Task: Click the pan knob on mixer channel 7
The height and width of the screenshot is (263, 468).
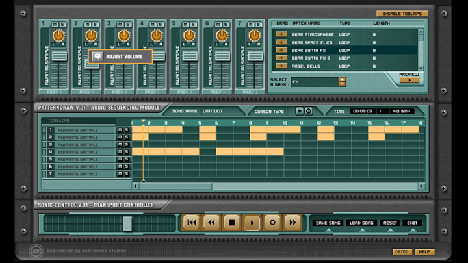Action: click(x=254, y=36)
